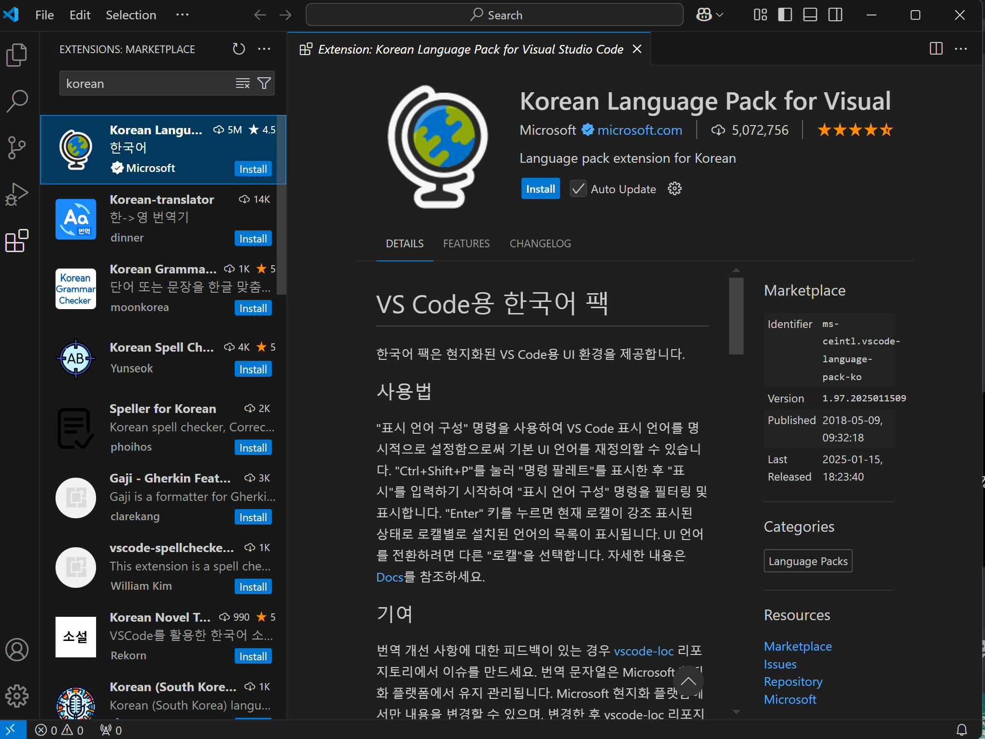Install the Gaji Gherkin formatter extension

[253, 517]
